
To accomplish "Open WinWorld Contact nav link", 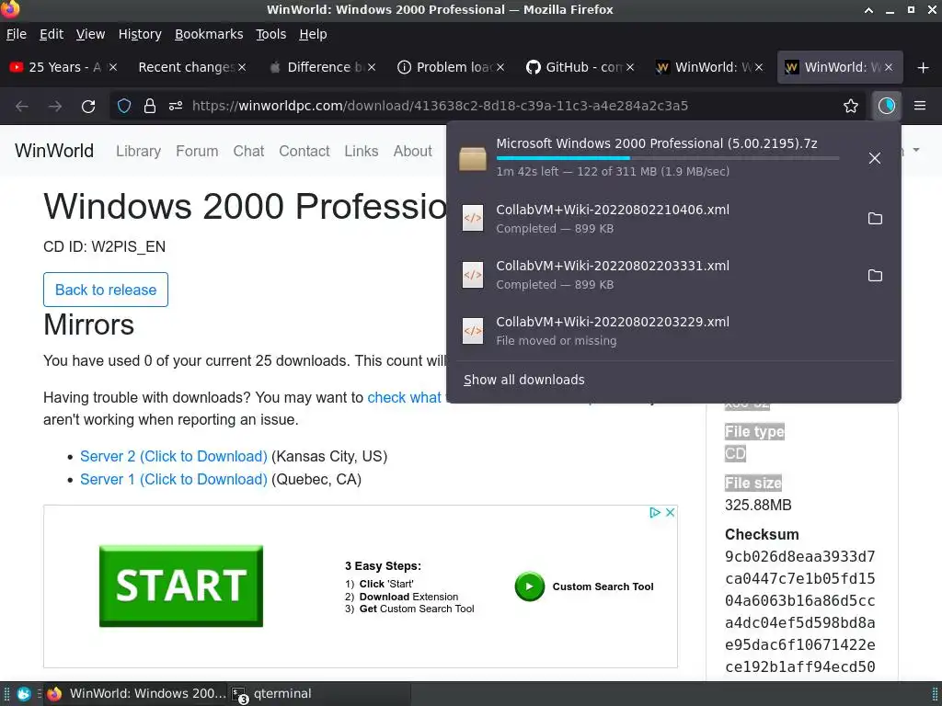I will point(304,151).
